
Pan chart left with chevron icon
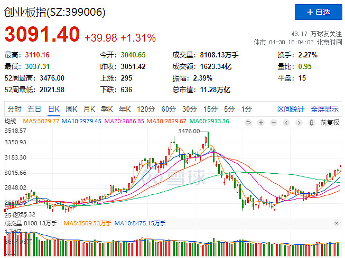pos(286,123)
